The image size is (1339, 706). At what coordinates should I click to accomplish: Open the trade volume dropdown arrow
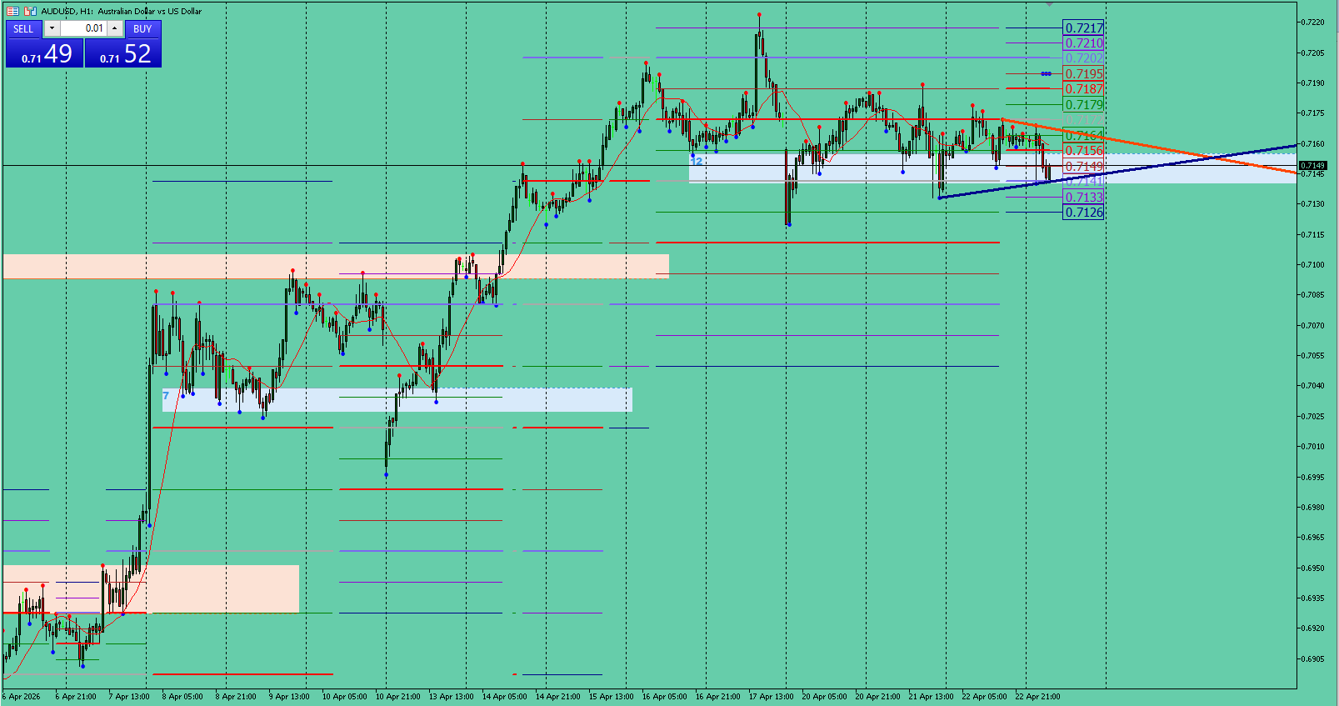coord(52,28)
